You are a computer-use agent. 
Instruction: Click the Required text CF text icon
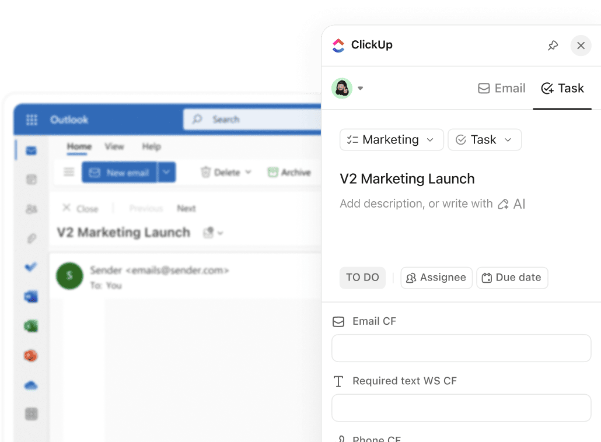pos(338,381)
